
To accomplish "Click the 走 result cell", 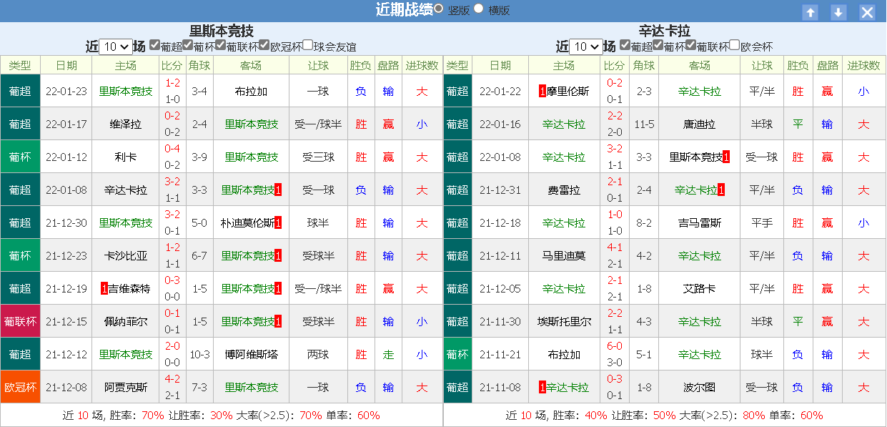I will click(388, 355).
